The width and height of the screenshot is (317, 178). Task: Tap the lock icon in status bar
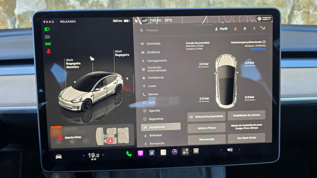(136, 20)
